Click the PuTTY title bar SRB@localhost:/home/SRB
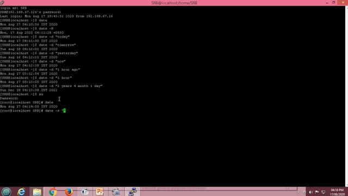The image size is (348, 196). (174, 3)
